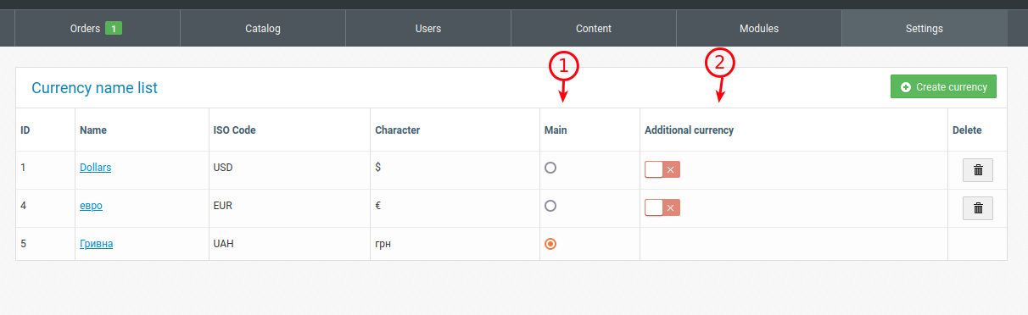Click the € character cell
Screen dimensions: 1028x315
[x=455, y=208]
